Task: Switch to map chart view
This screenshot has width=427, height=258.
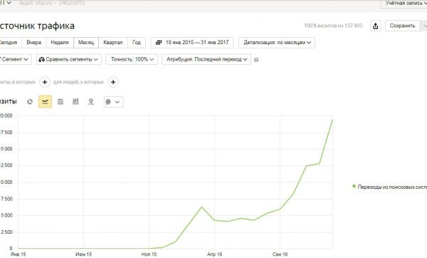Action: (x=91, y=102)
